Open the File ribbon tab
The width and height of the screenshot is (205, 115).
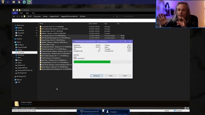click(15, 13)
